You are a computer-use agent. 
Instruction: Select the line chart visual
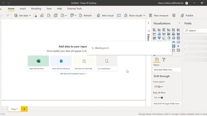(x=154, y=34)
